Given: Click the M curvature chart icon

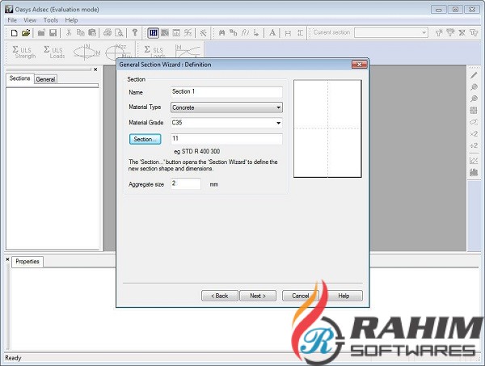Looking at the screenshot, I should tap(188, 51).
